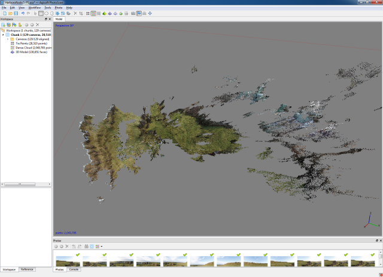Save project with the floppy disk icon
Image resolution: width=383 pixels, height=277 pixels.
(x=16, y=13)
